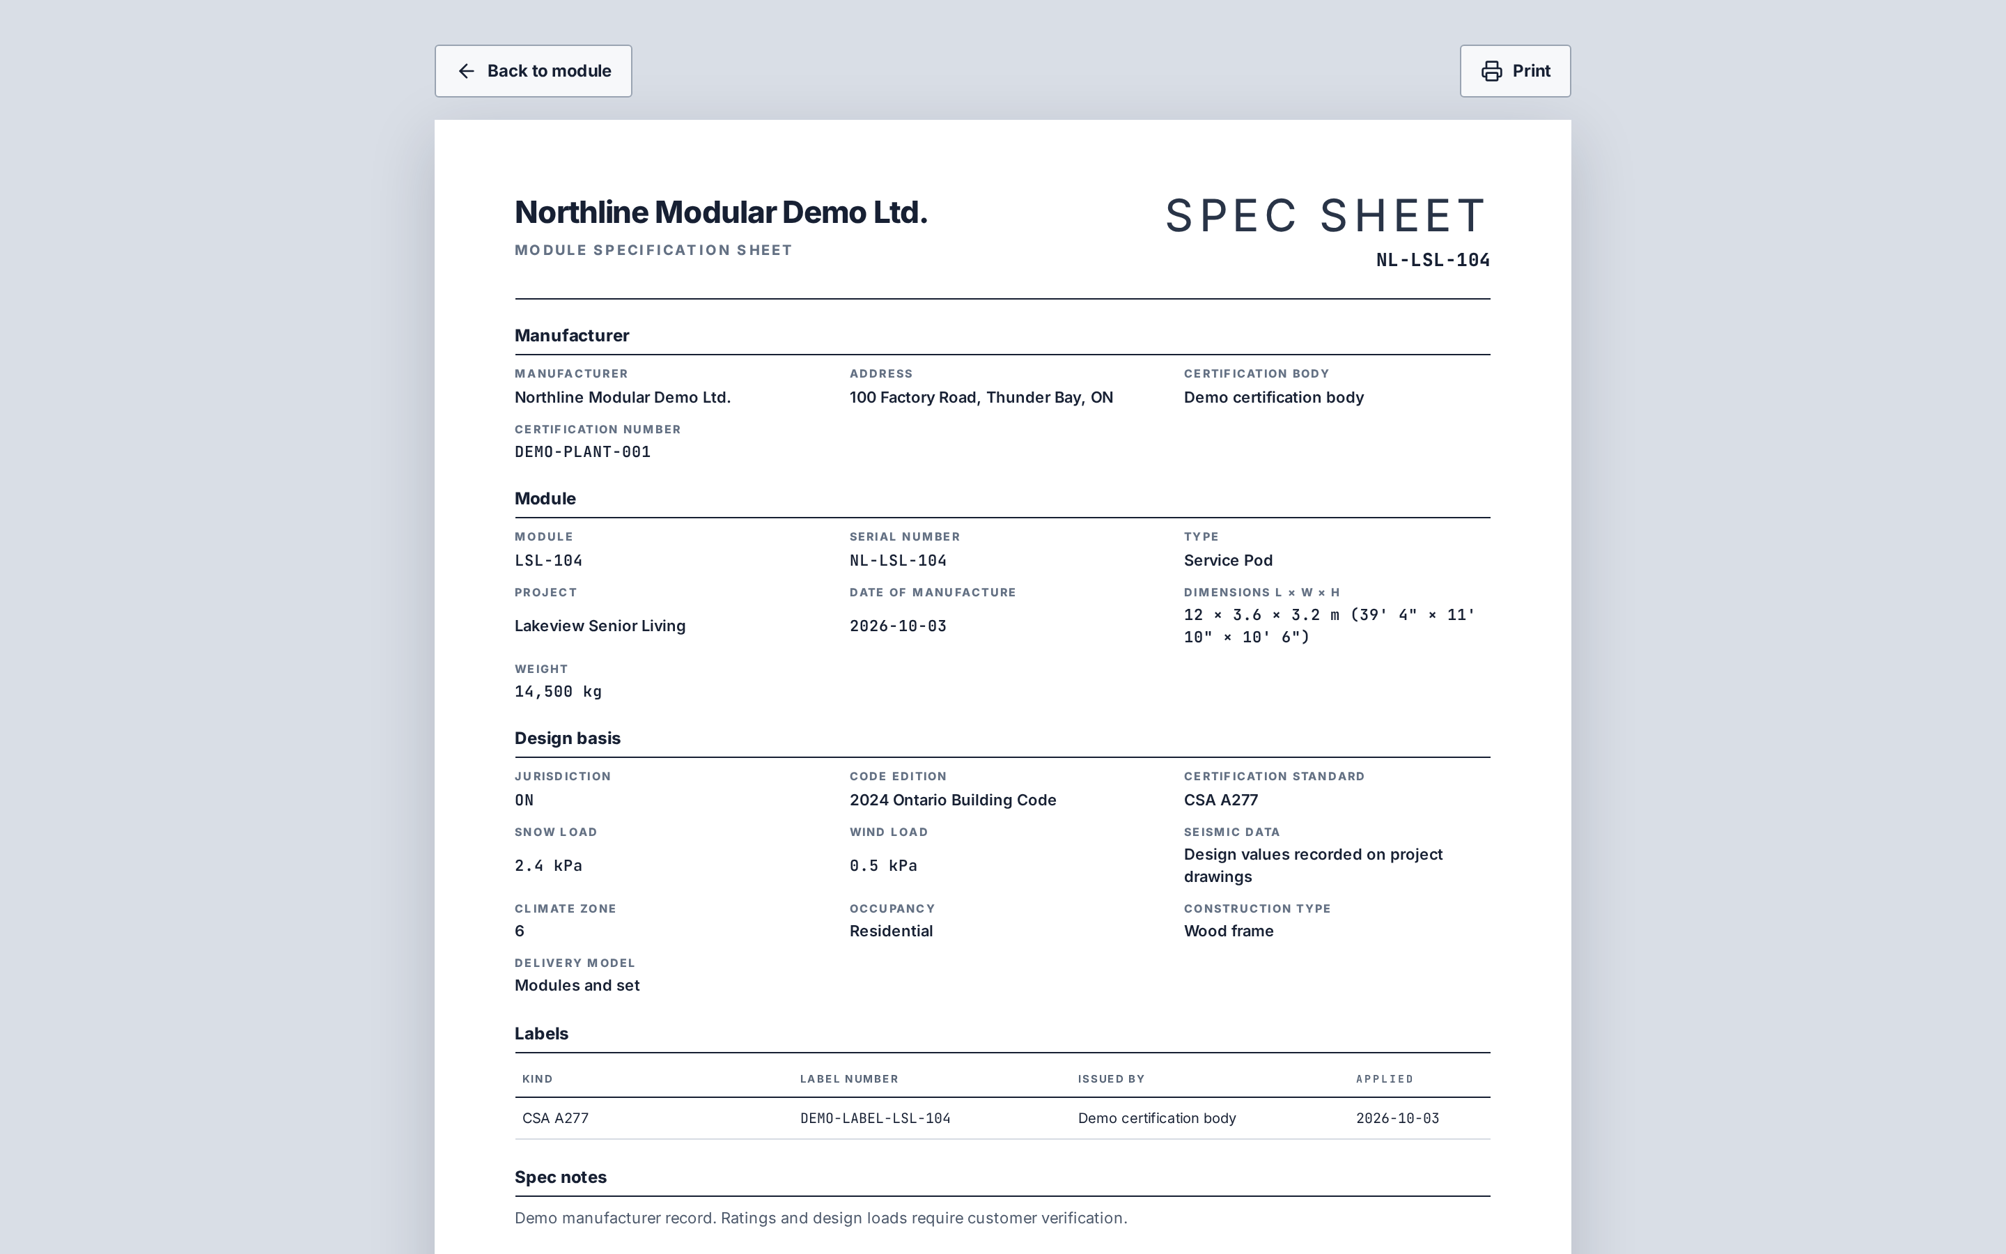Screen dimensions: 2006x1254
Task: Click the NL-LSL-104 code under SPEC SHEET
Action: (x=1432, y=261)
